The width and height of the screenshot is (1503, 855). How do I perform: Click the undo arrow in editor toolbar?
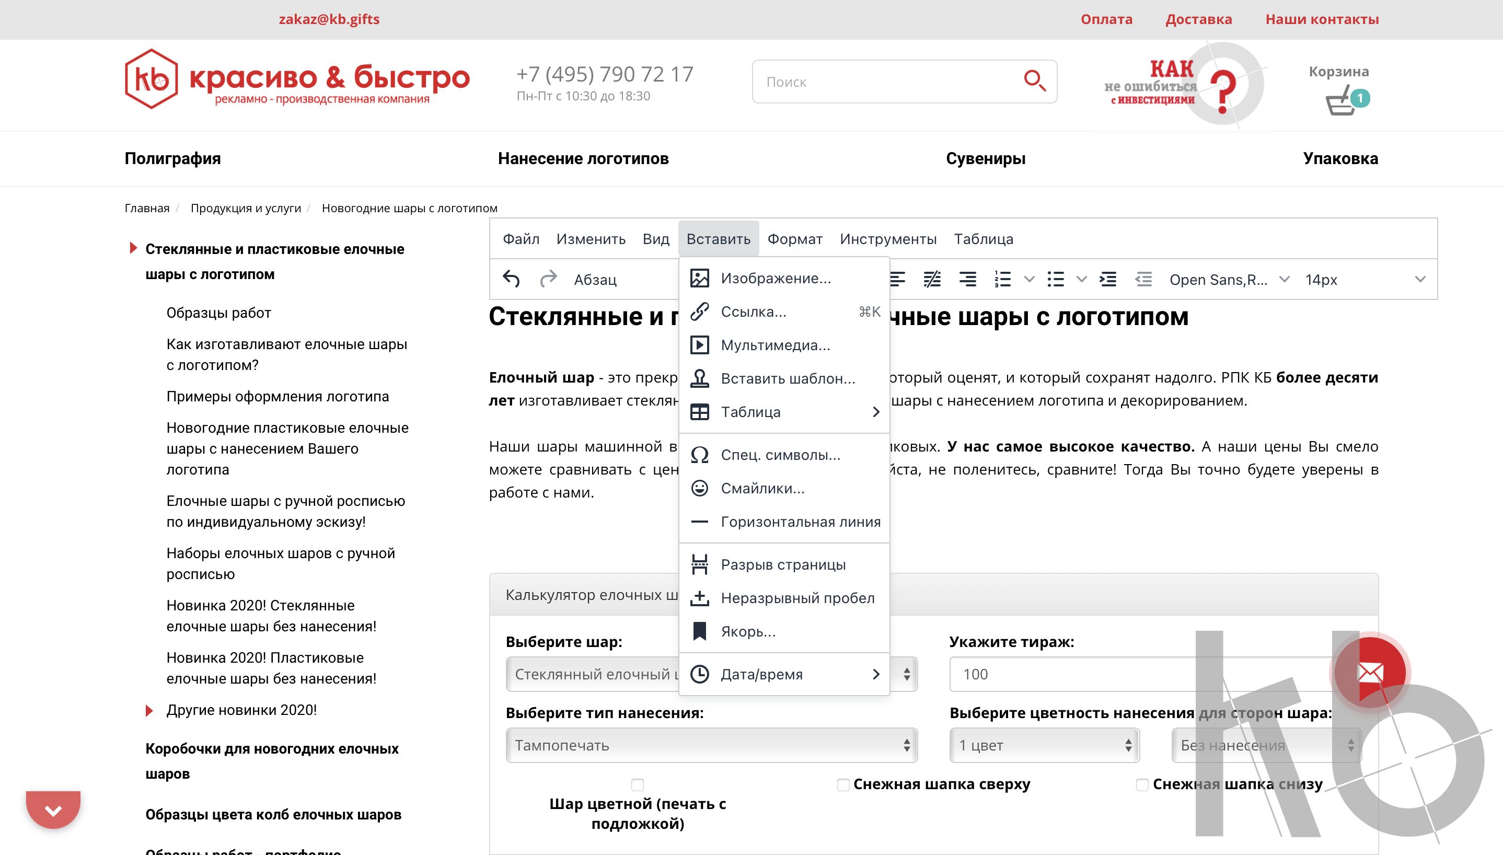(512, 280)
